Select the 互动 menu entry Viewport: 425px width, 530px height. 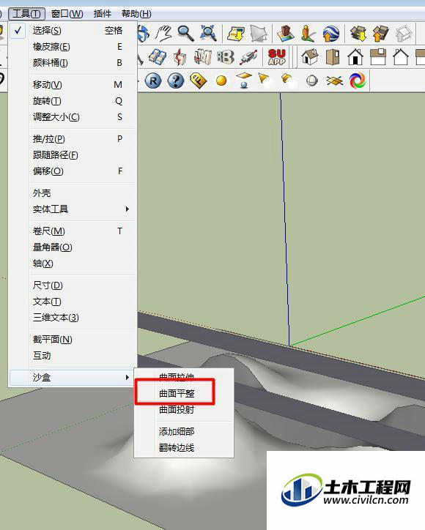point(73,356)
